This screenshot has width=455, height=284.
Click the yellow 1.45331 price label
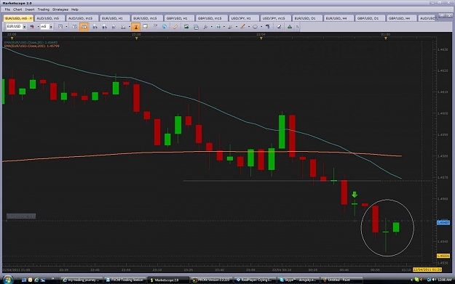pos(443,256)
